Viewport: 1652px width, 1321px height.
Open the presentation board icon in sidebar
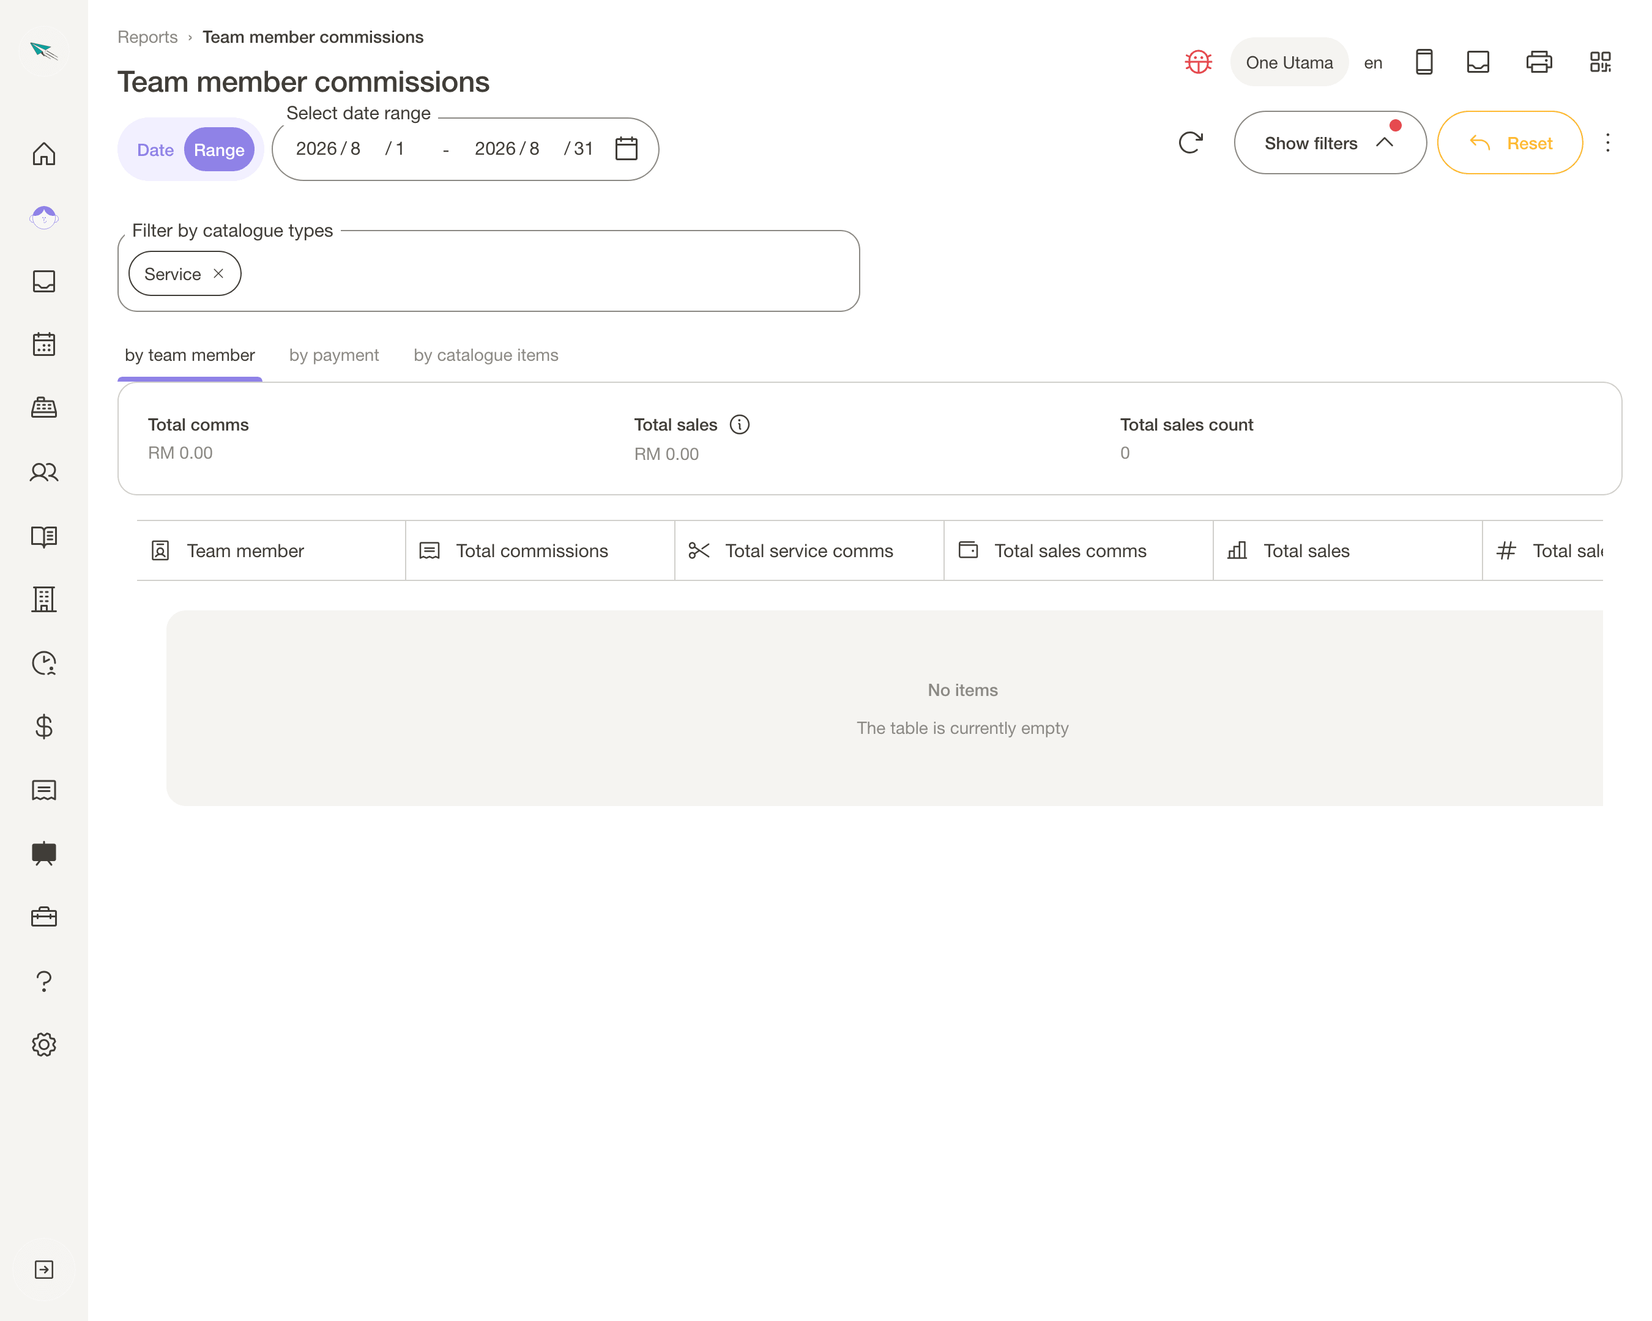coord(43,853)
